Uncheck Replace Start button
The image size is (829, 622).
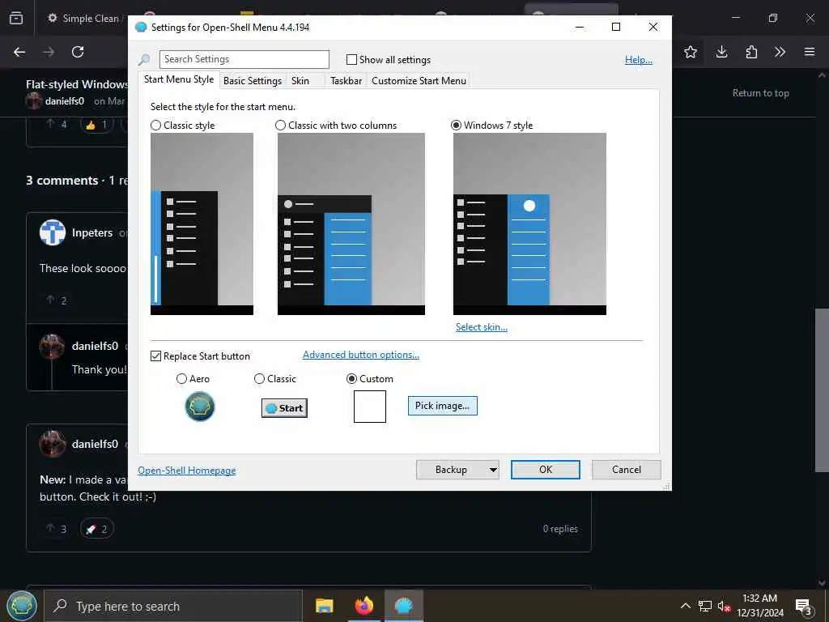pyautogui.click(x=155, y=356)
